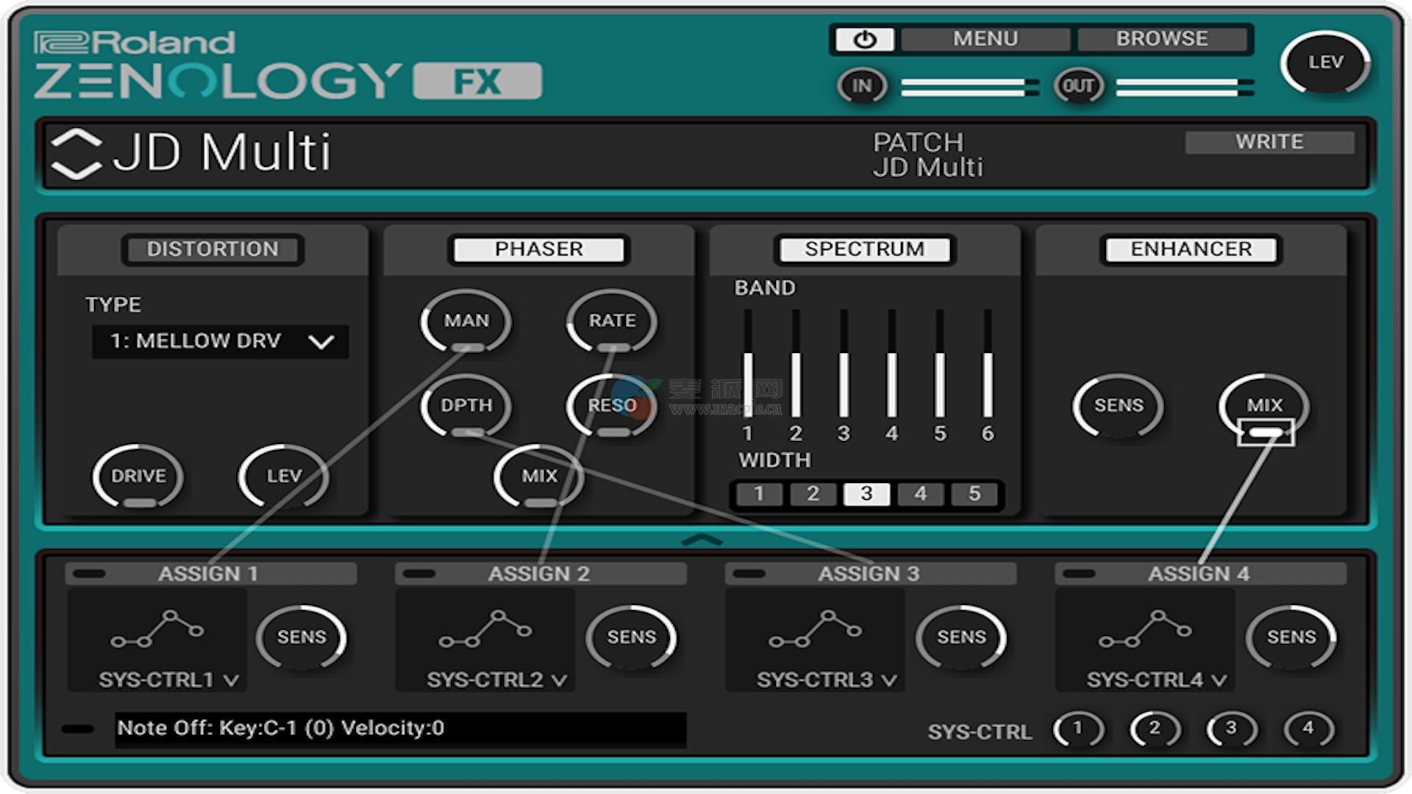1412x794 pixels.
Task: Click the enhancer MIX knob
Action: 1264,406
